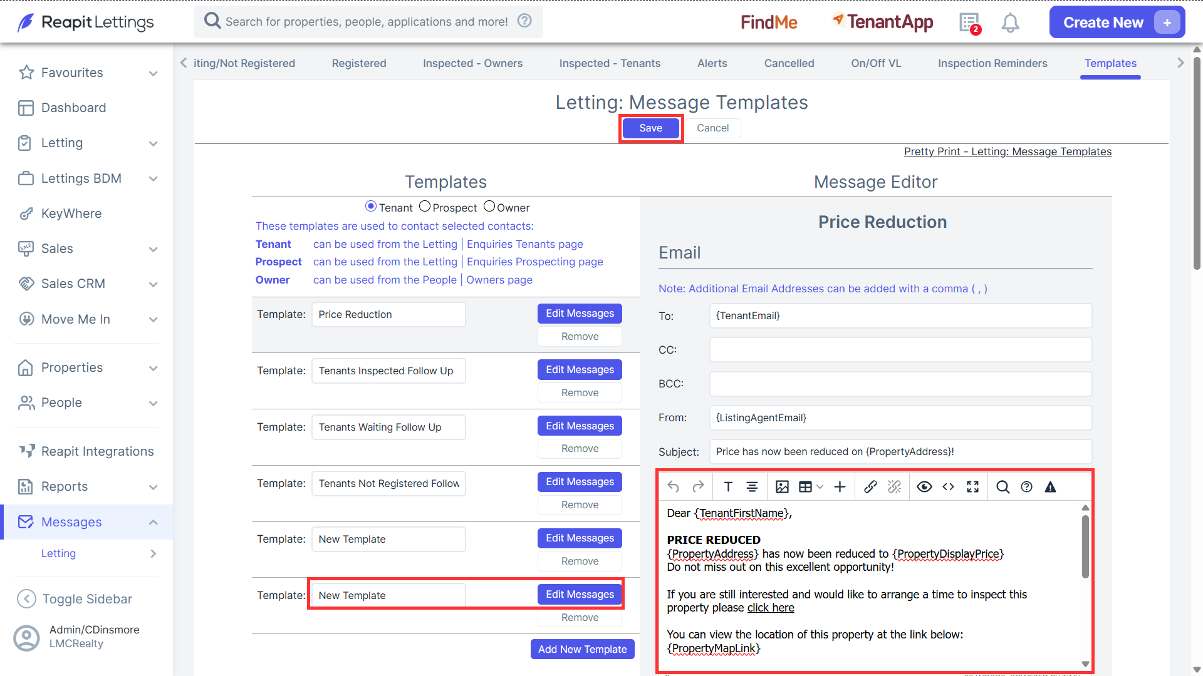Insert a link with the chain icon
Viewport: 1203px width, 676px height.
tap(870, 487)
